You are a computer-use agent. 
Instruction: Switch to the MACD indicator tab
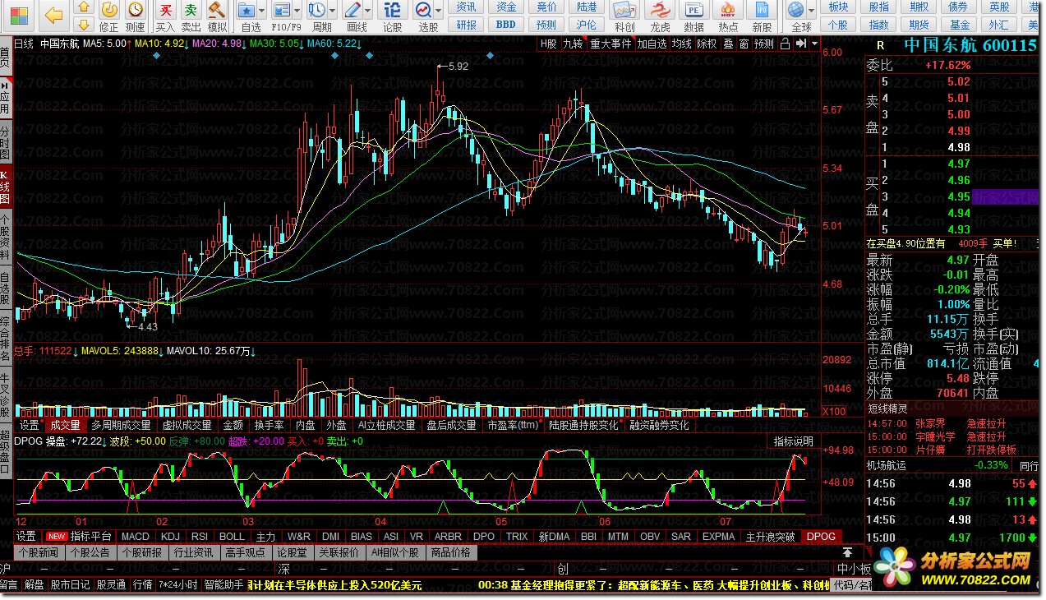point(136,536)
